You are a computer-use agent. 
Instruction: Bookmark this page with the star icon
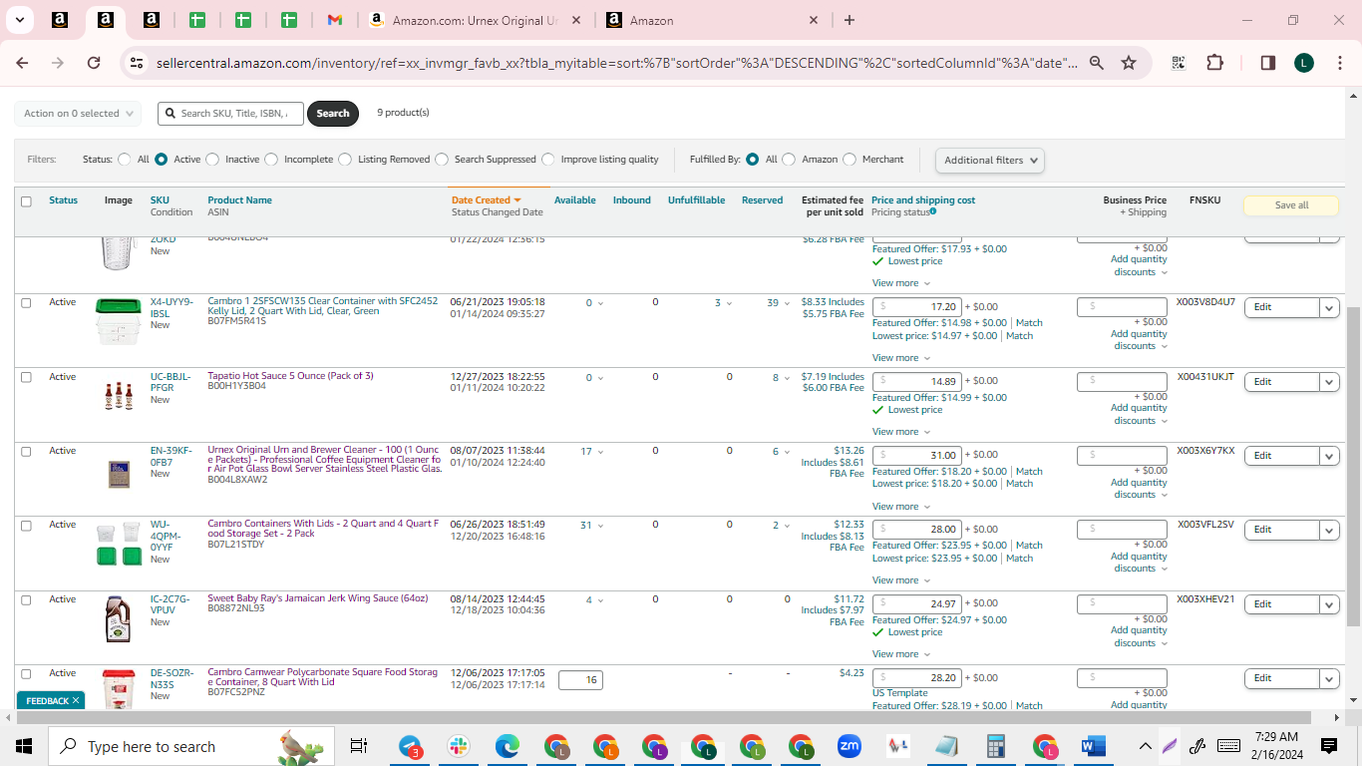coord(1129,63)
